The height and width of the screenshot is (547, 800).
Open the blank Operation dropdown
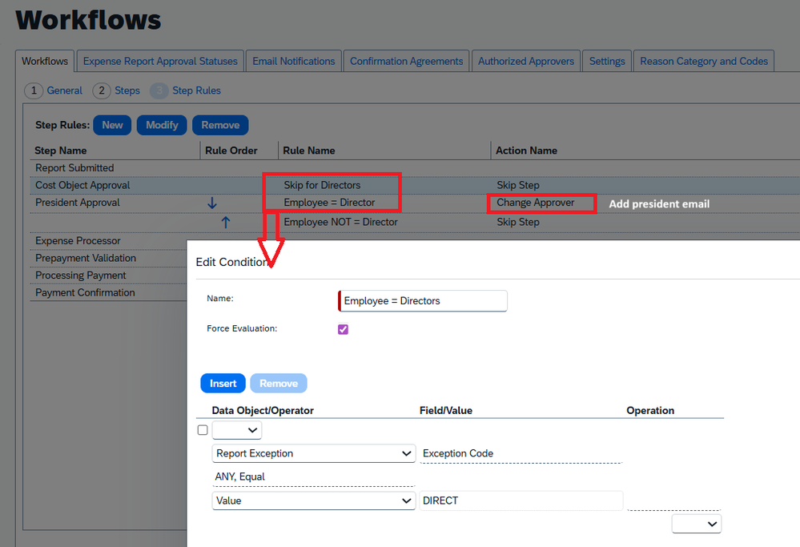[697, 524]
